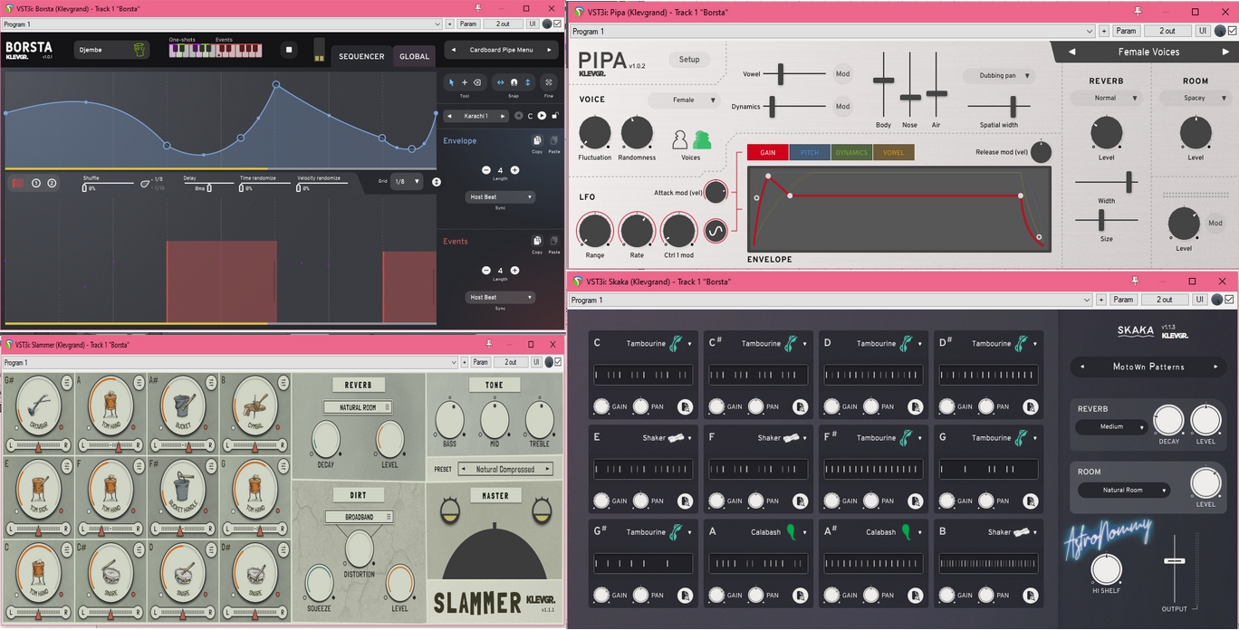Click the Mod button next to Vowel slider
The width and height of the screenshot is (1239, 630).
(842, 74)
